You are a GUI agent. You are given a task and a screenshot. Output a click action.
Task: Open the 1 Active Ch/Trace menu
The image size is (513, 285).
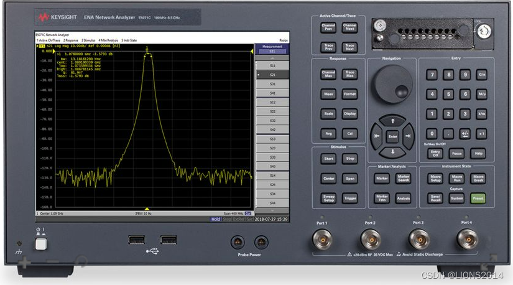tap(49, 40)
